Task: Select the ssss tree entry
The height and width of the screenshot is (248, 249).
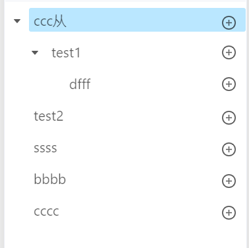Action: [45, 148]
